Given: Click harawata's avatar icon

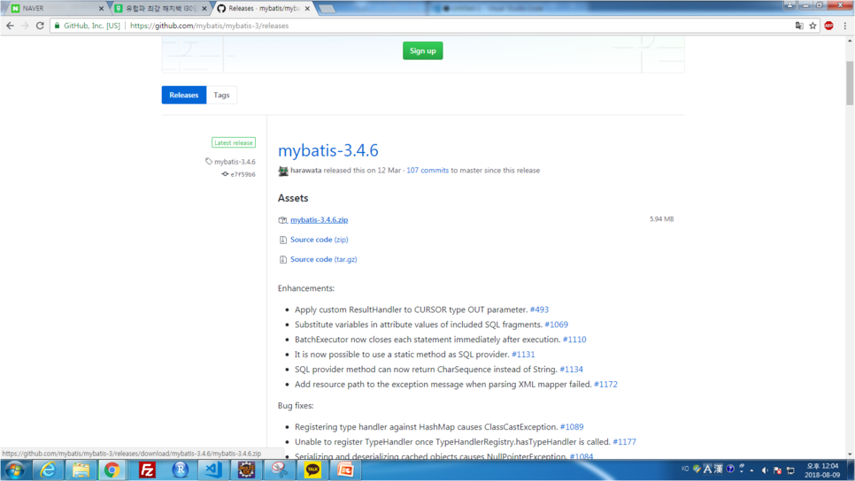Looking at the screenshot, I should tap(283, 171).
